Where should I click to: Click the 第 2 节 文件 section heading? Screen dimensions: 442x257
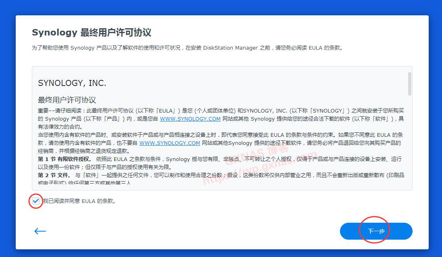pos(53,175)
